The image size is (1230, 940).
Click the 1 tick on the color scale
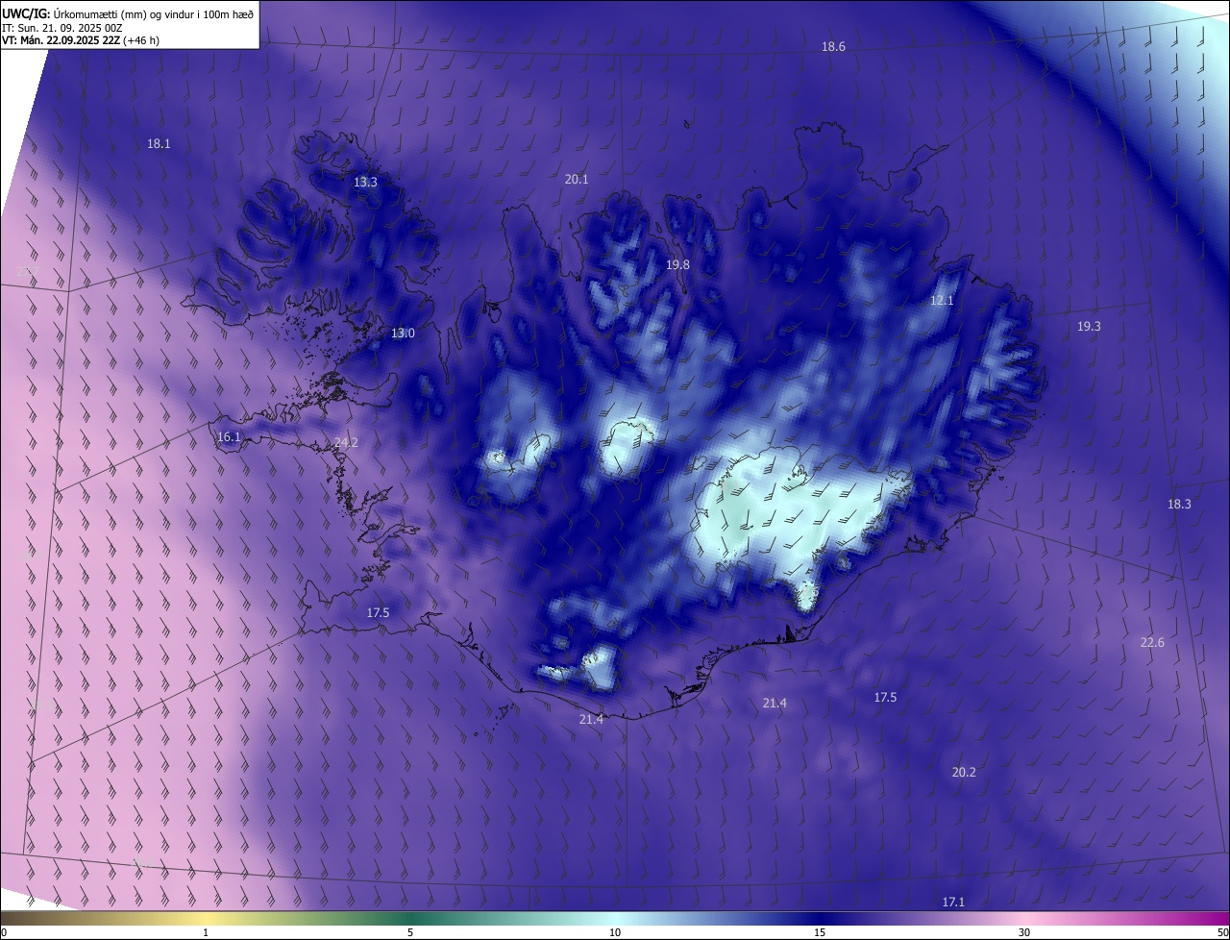(x=206, y=932)
